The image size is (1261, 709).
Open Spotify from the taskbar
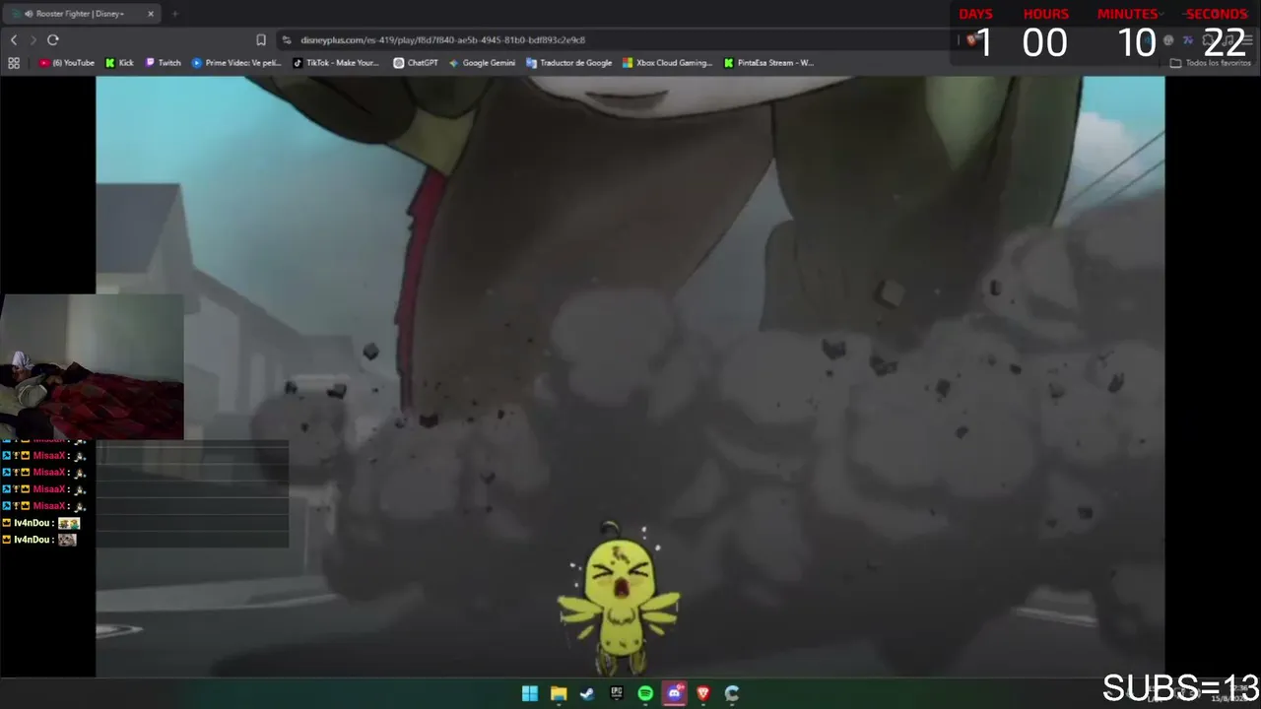coord(645,693)
